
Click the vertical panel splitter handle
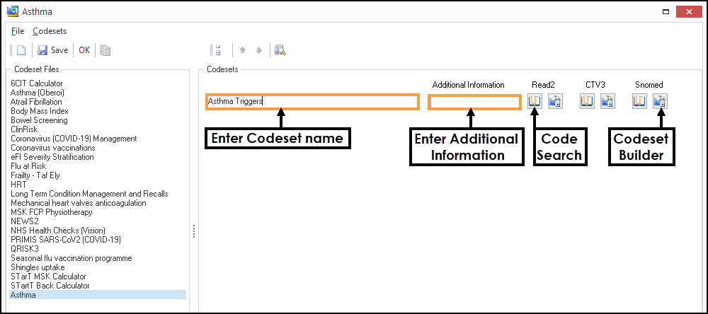[193, 231]
